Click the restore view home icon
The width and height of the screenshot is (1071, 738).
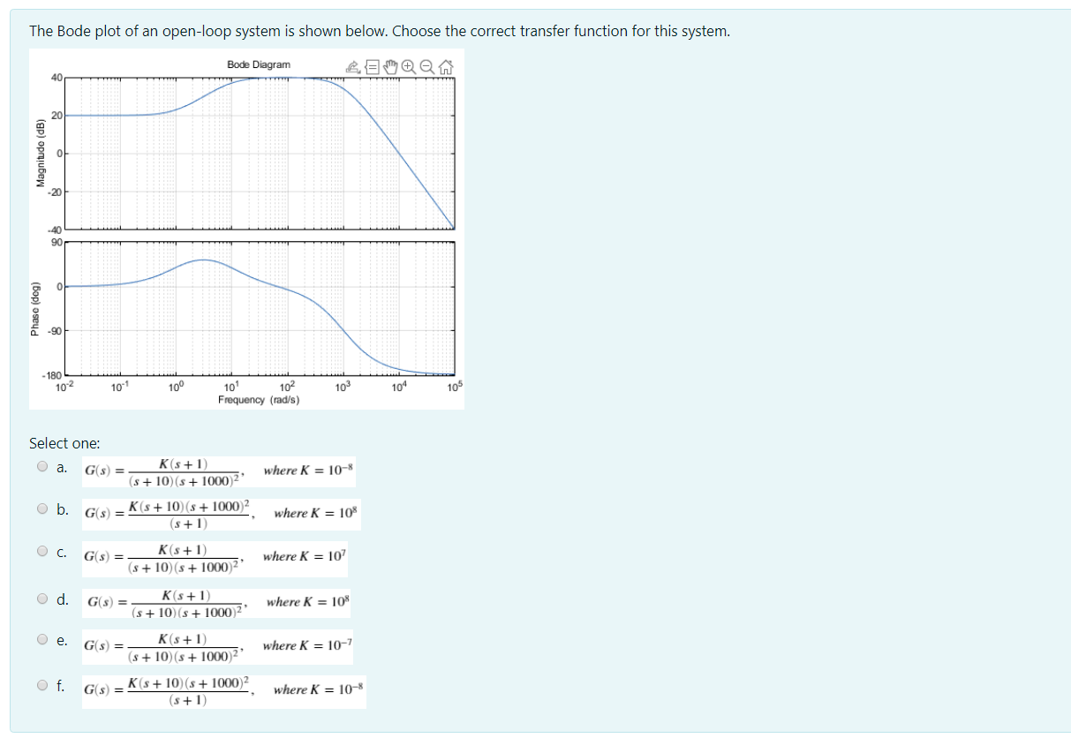(x=445, y=65)
